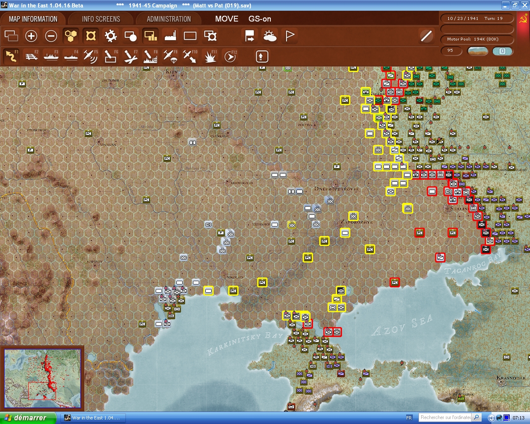Image resolution: width=530 pixels, height=424 pixels.
Task: Click the diagonal slash round button
Action: click(426, 36)
